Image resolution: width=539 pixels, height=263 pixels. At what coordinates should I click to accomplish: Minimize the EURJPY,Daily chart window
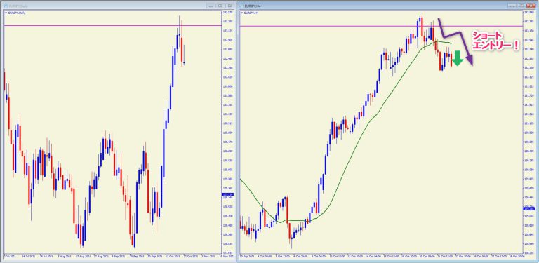click(x=210, y=6)
